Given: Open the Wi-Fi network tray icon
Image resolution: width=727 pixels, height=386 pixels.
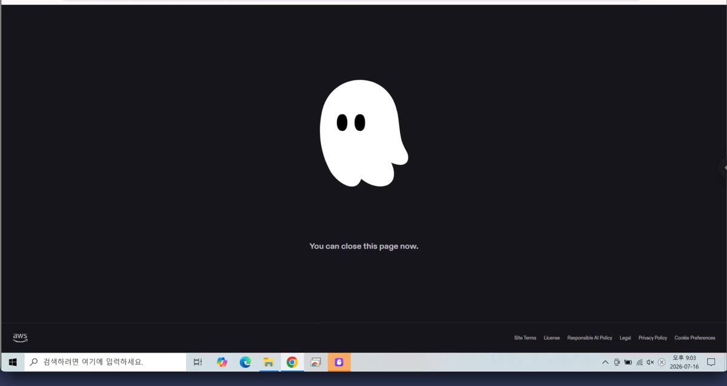Looking at the screenshot, I should point(639,362).
